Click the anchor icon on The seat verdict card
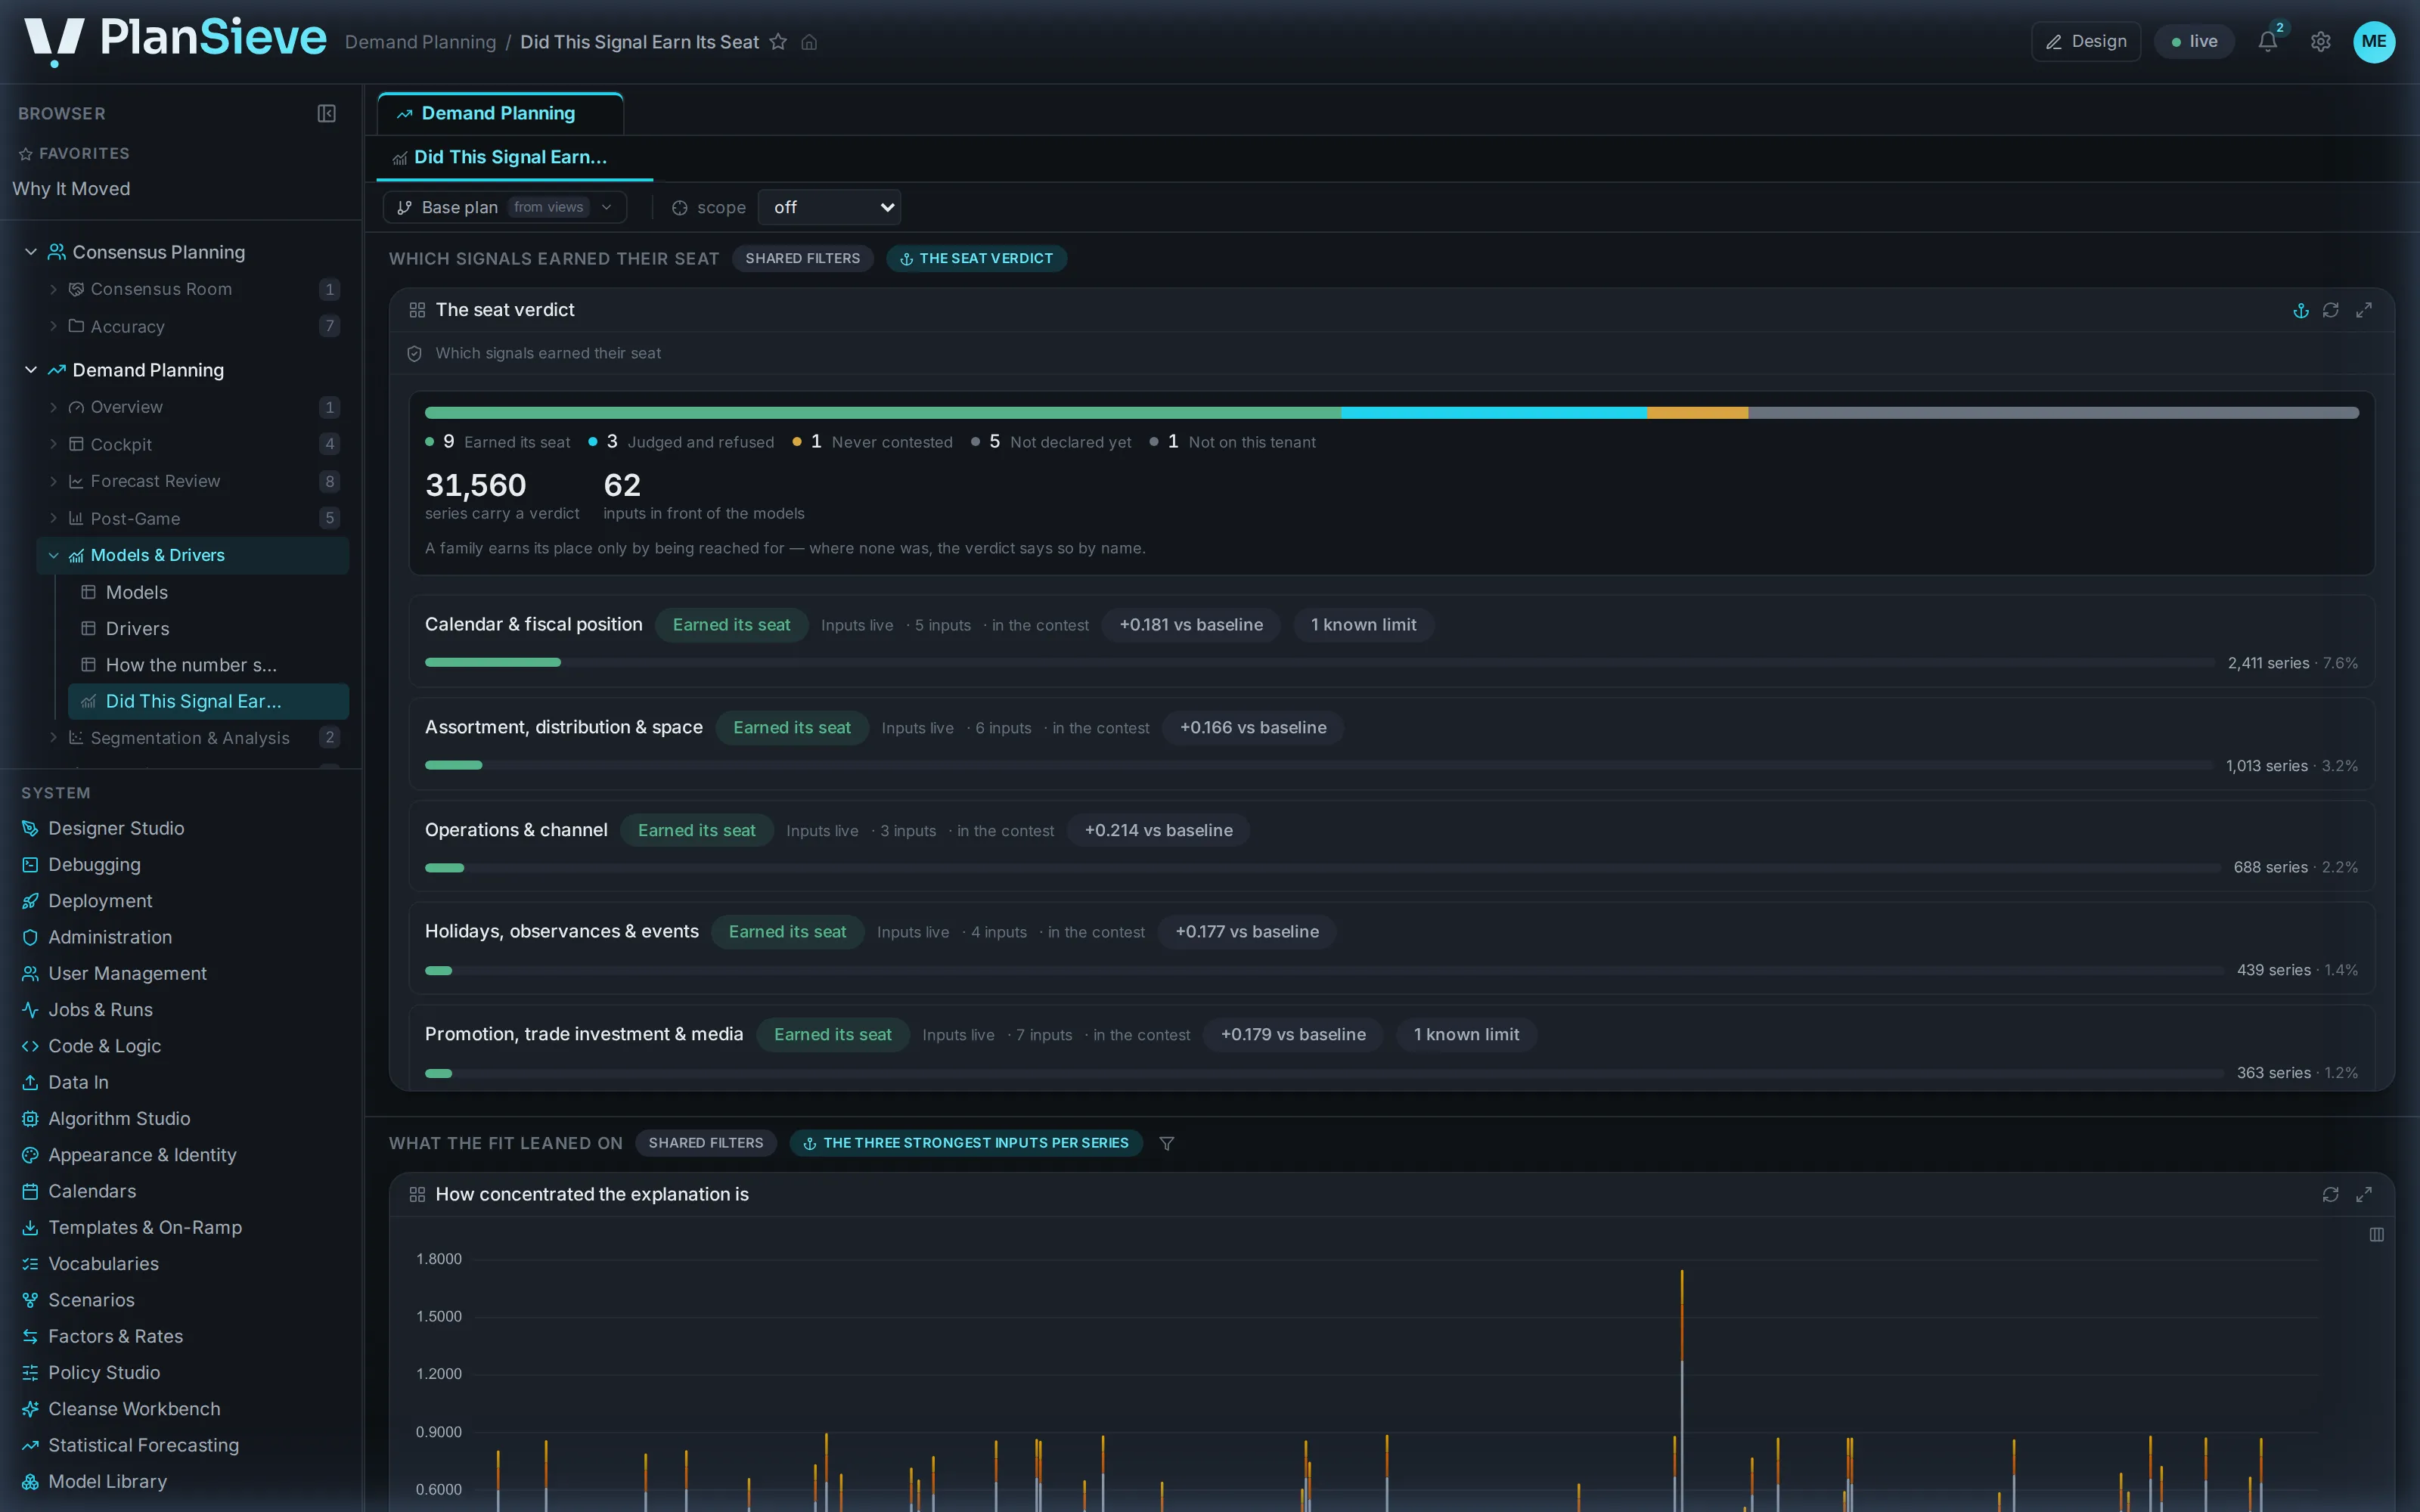The width and height of the screenshot is (2420, 1512). click(2301, 310)
